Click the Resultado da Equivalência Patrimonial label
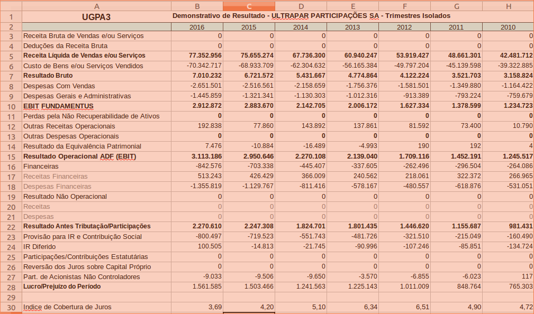 (82, 146)
